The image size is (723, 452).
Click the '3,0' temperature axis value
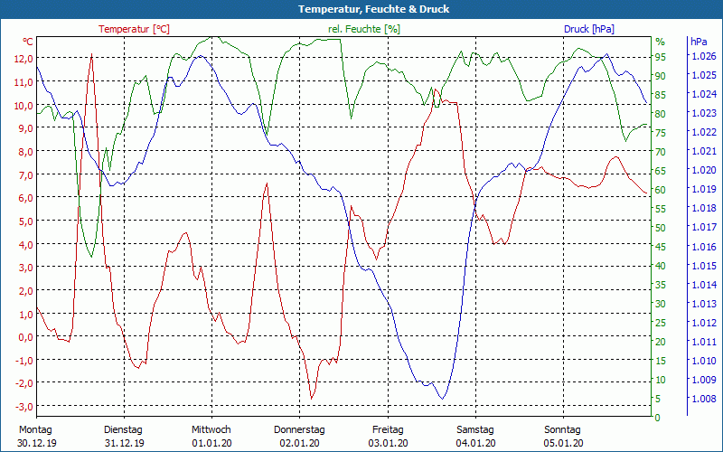[x=26, y=268]
